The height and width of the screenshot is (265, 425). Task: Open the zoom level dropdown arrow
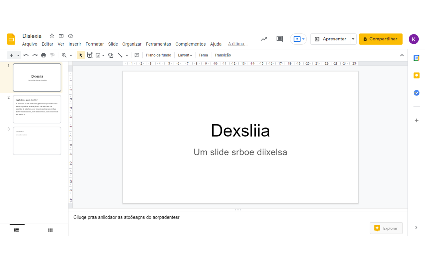click(x=71, y=56)
